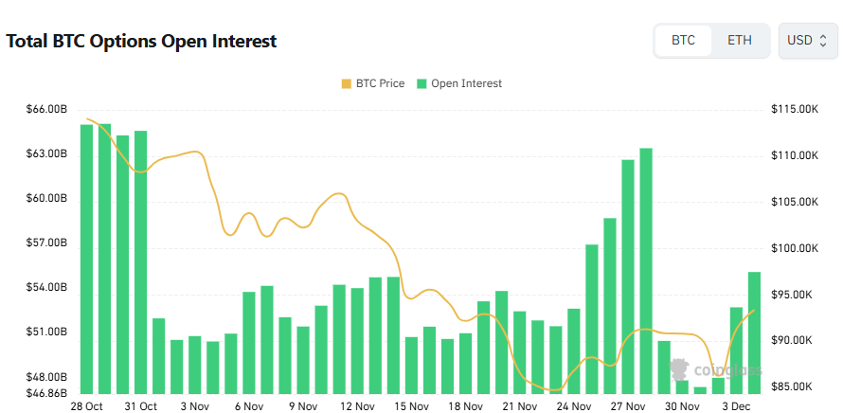Click the 27 Nov date label
The width and height of the screenshot is (843, 413).
click(x=628, y=405)
